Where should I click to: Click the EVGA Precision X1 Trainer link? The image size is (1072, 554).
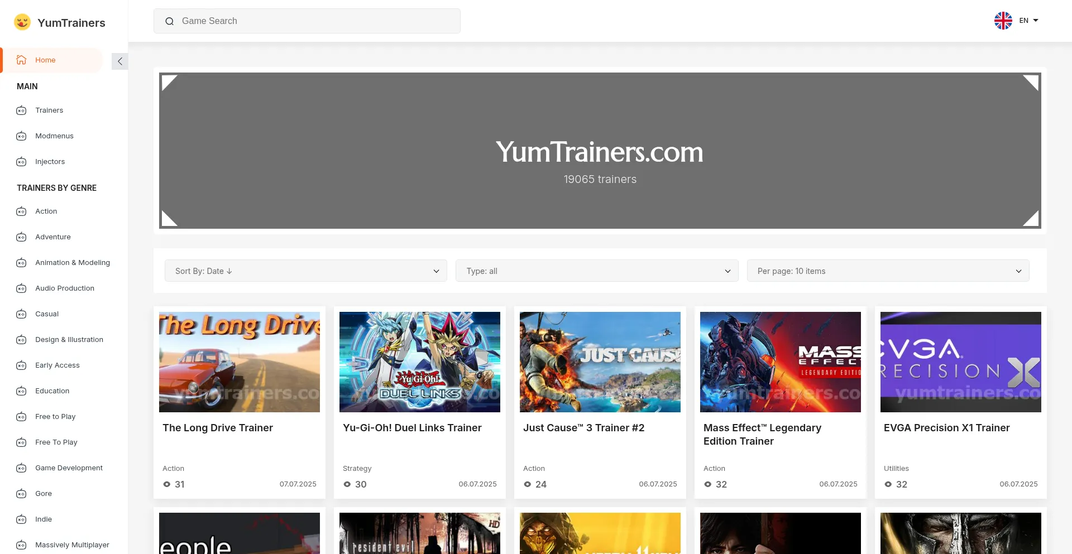coord(946,428)
